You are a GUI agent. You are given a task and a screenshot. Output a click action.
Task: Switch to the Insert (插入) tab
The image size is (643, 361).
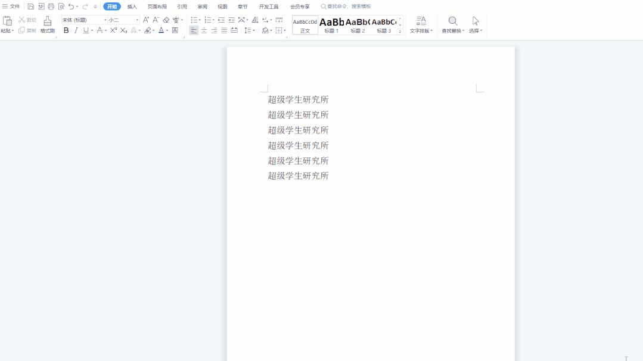pos(132,7)
